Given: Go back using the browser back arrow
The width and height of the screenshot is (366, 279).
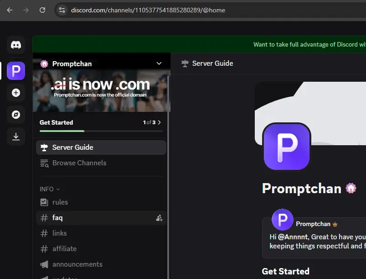Looking at the screenshot, I should click(10, 10).
